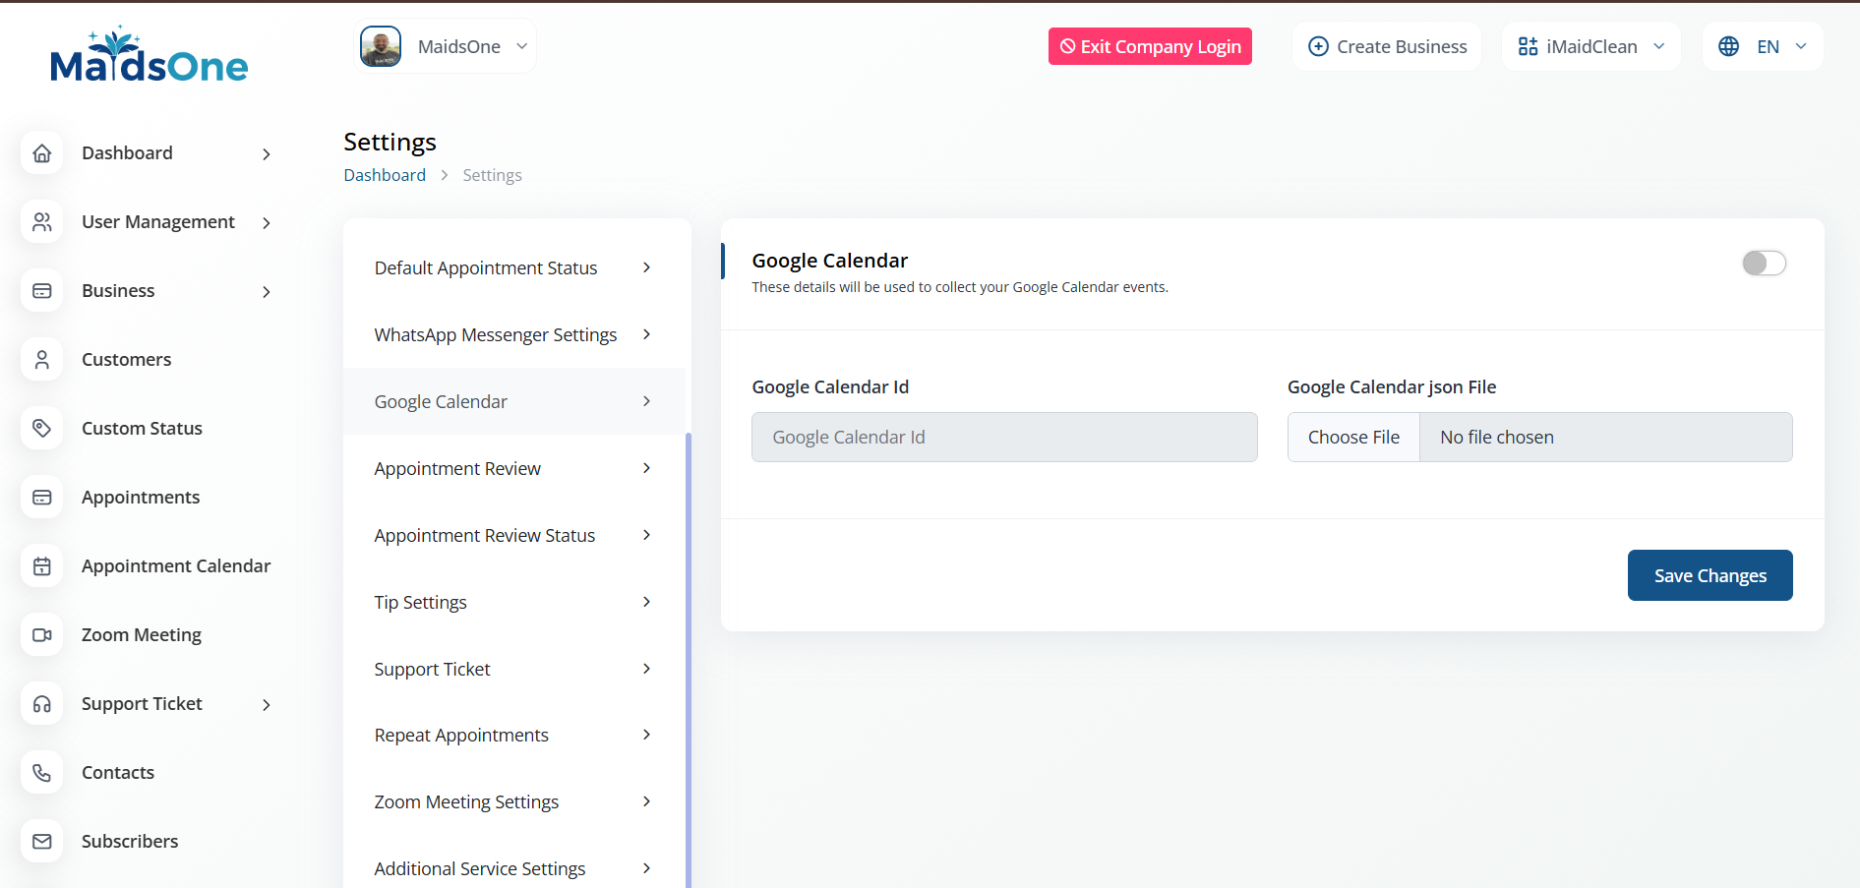Click the User Management people icon
Image resolution: width=1860 pixels, height=888 pixels.
(x=42, y=222)
